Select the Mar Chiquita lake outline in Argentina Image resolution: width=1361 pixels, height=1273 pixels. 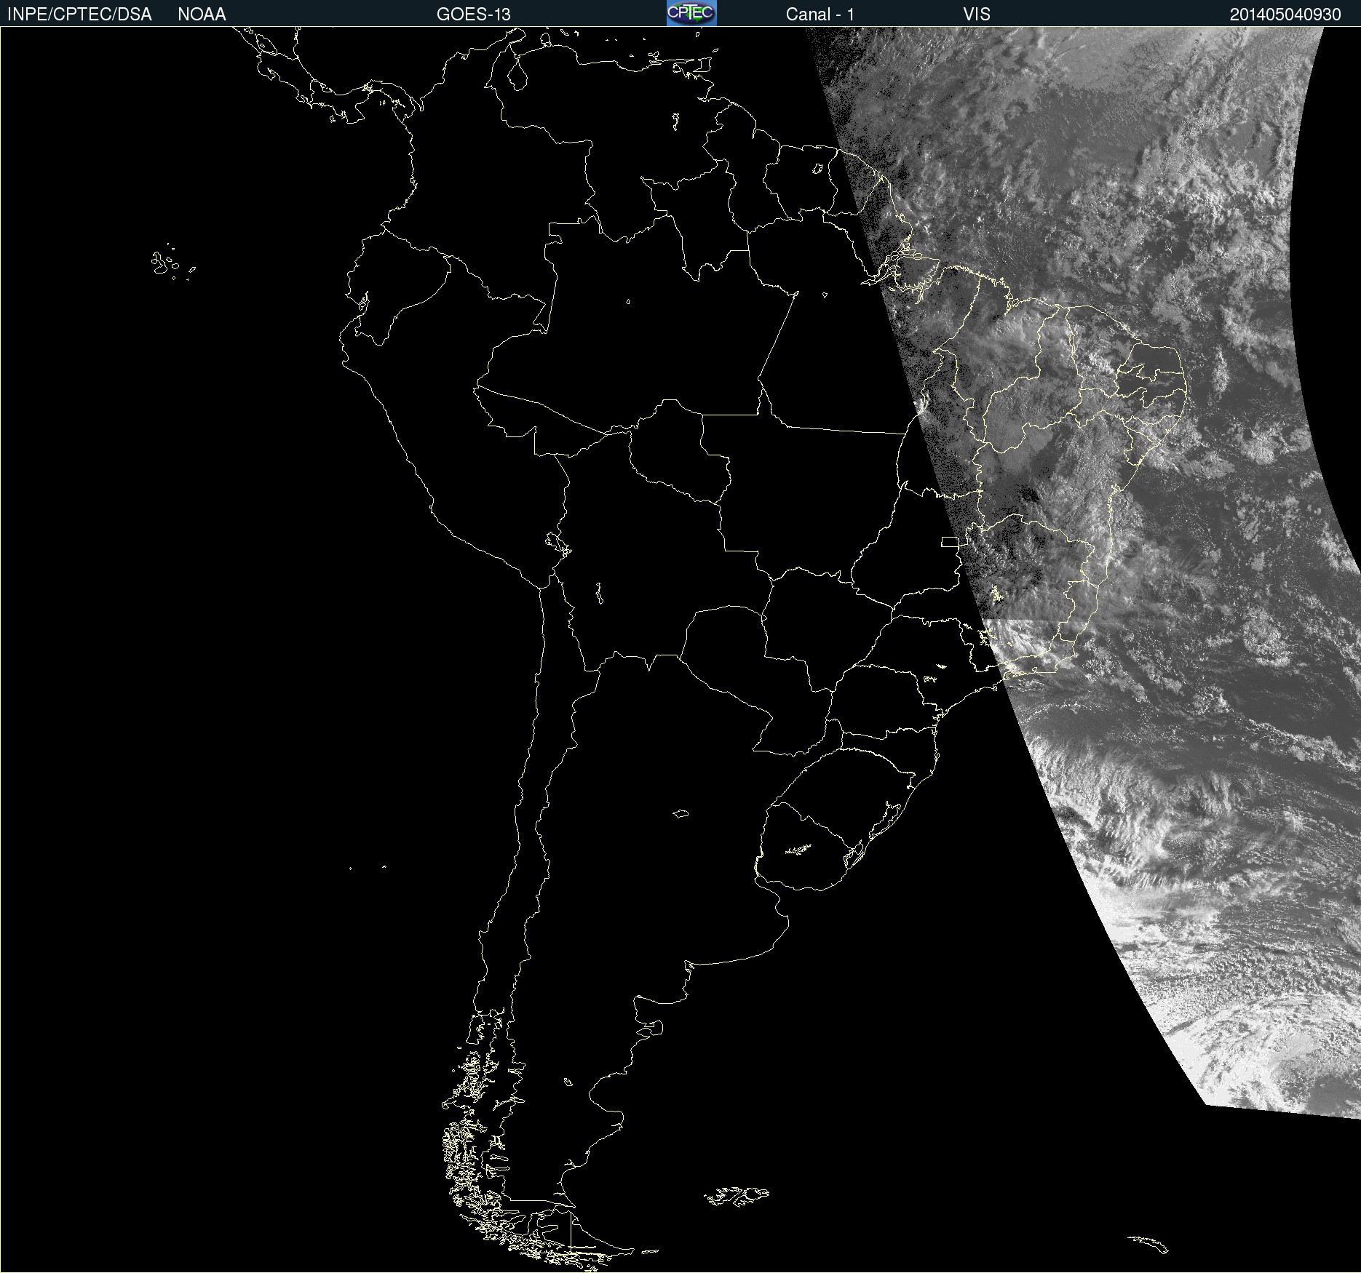tap(680, 813)
